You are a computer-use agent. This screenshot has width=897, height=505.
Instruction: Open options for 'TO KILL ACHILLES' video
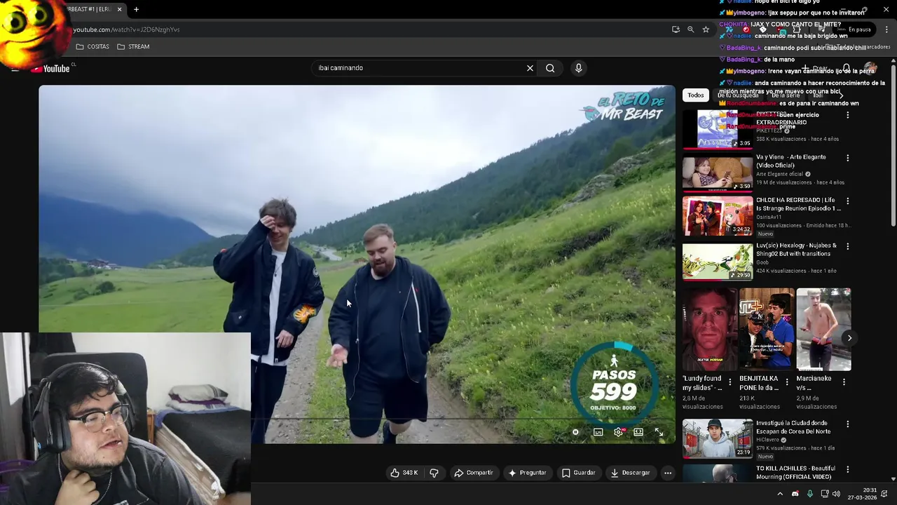[x=847, y=469]
